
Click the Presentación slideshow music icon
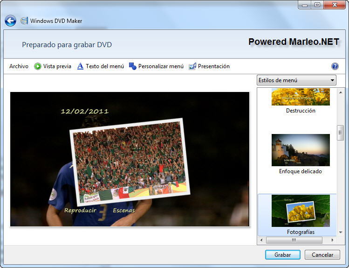tap(192, 66)
